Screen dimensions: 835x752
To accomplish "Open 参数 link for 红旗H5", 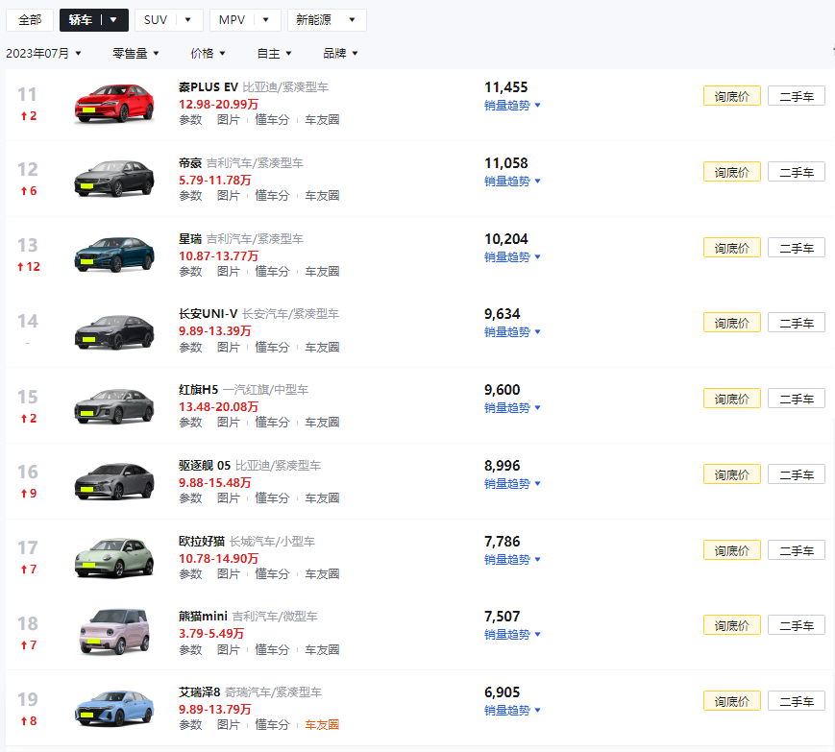I will 190,423.
